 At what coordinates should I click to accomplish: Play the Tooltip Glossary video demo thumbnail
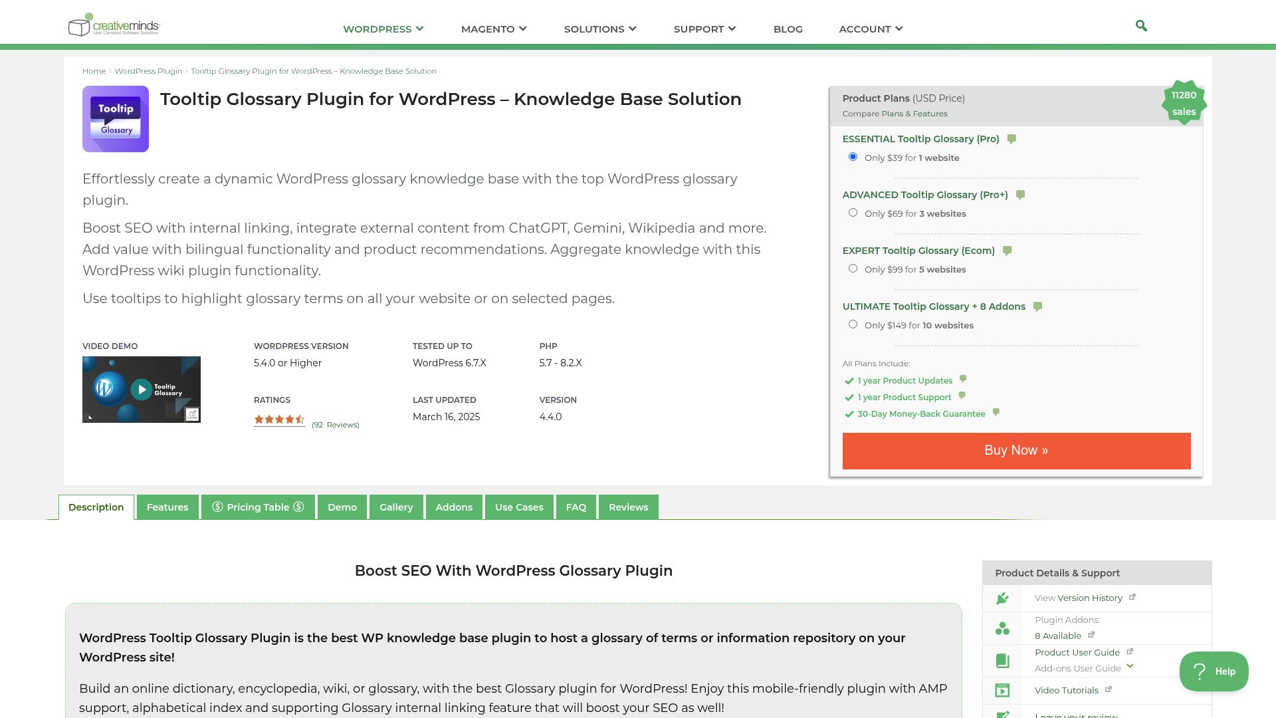(141, 389)
